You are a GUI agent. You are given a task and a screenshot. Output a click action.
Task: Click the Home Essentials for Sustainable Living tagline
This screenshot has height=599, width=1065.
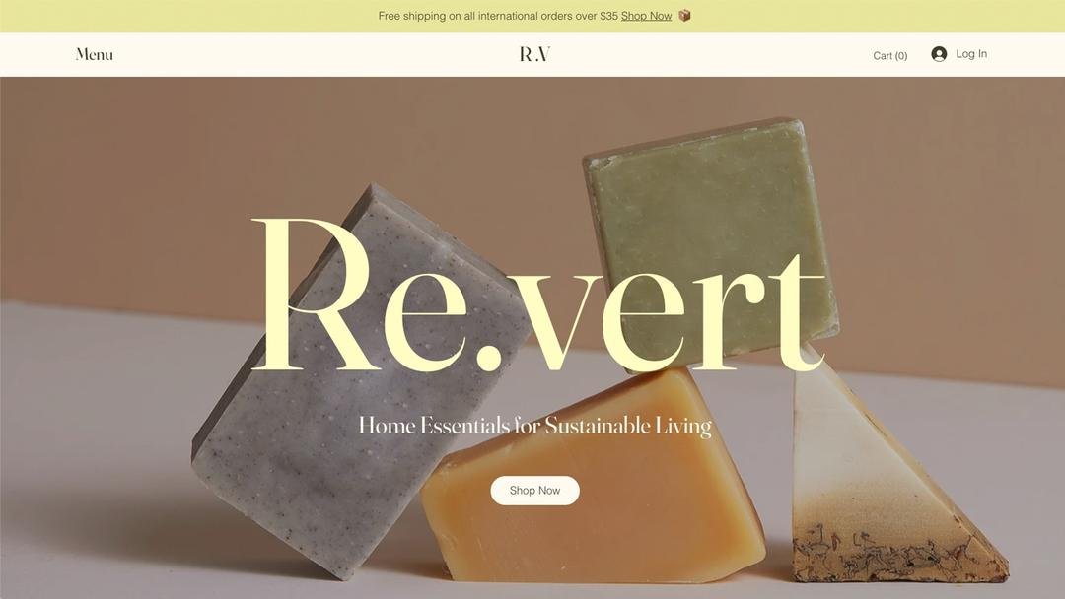click(x=535, y=426)
